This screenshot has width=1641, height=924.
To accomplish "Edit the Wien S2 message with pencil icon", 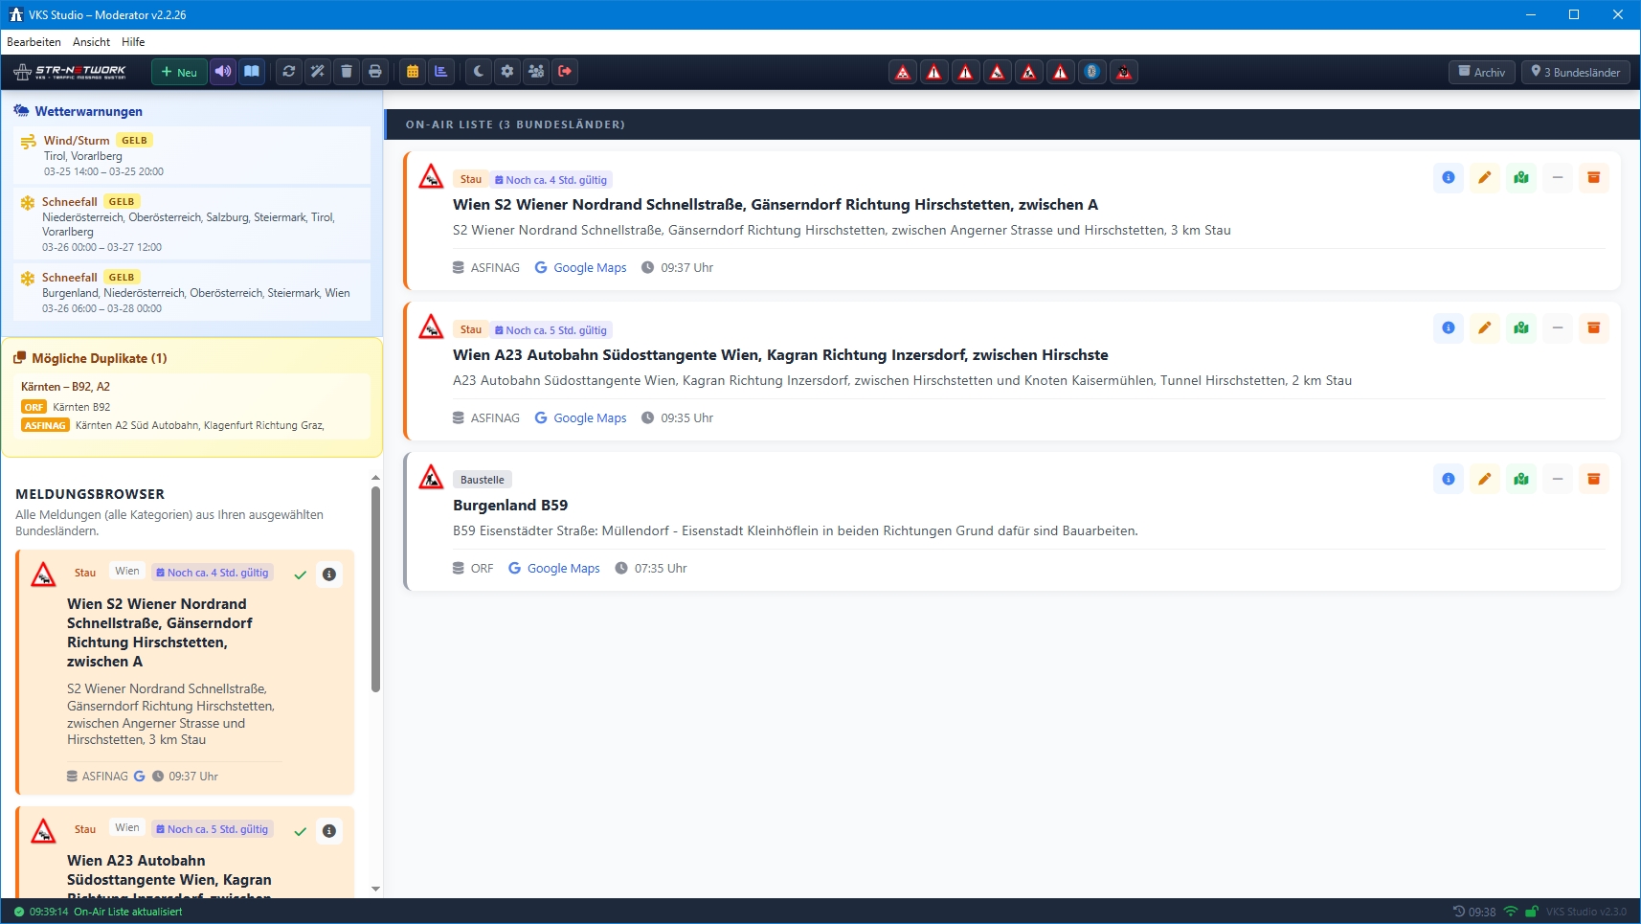I will (1484, 178).
